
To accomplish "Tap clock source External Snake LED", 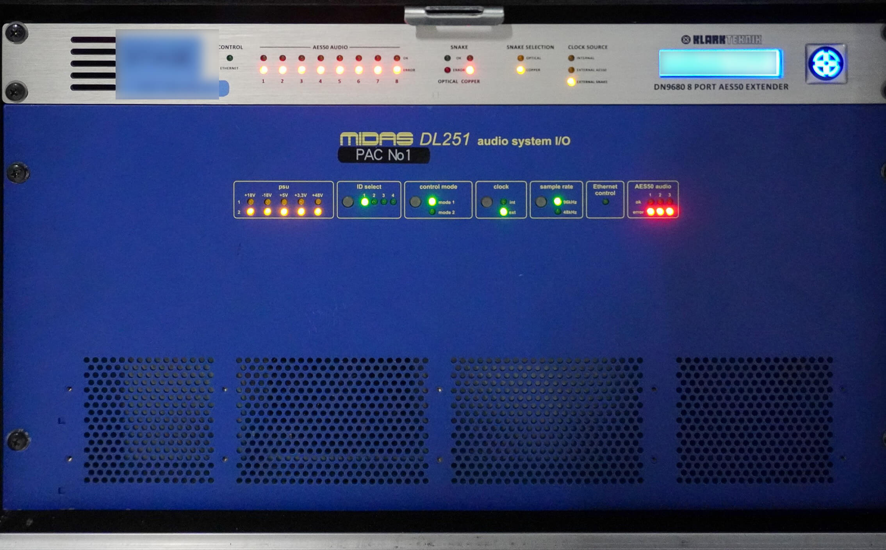I will (x=571, y=82).
